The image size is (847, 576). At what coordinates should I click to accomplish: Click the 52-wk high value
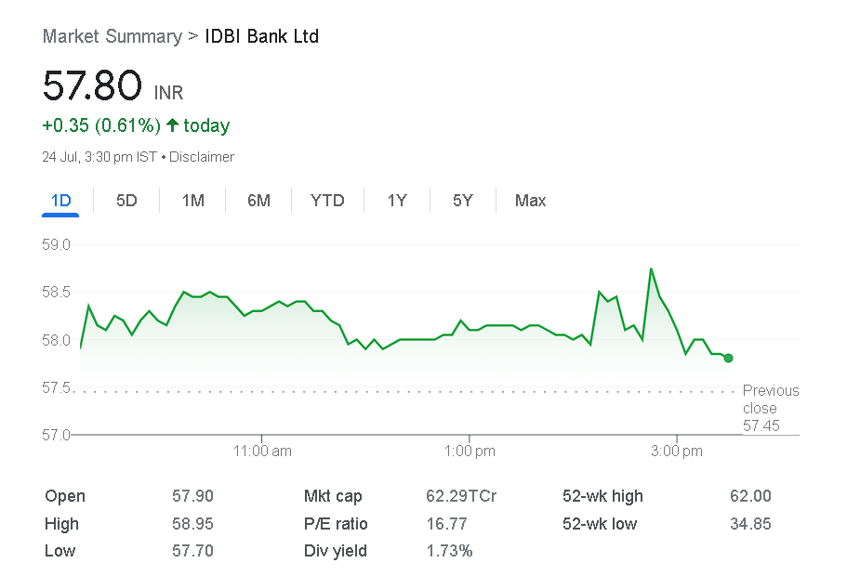pyautogui.click(x=750, y=496)
